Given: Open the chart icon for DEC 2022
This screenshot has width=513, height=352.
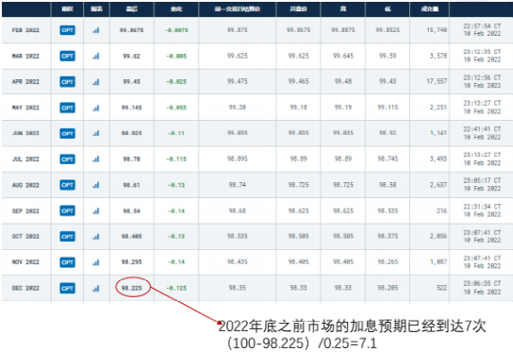Looking at the screenshot, I should pyautogui.click(x=96, y=289).
